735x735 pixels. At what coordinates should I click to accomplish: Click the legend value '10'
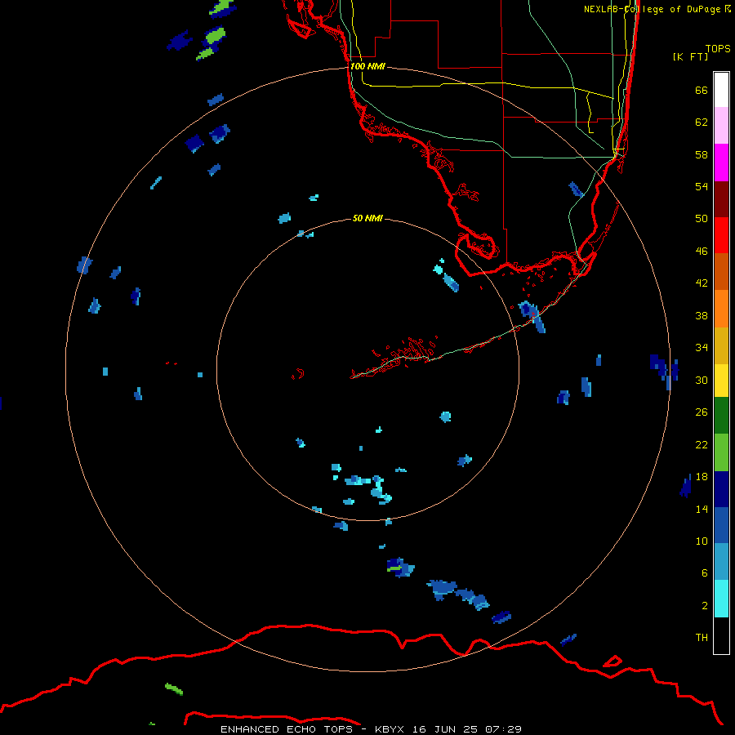tap(702, 541)
